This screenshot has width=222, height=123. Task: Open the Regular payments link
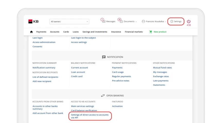click(x=122, y=76)
